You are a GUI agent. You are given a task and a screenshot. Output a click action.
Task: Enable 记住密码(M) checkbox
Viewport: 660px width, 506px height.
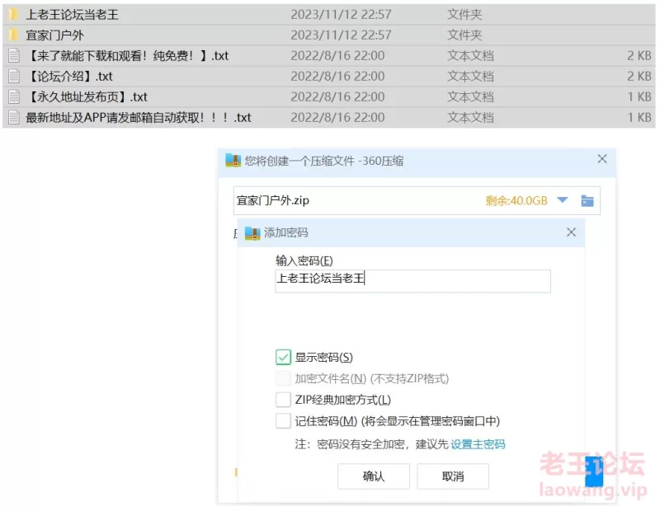click(x=283, y=420)
